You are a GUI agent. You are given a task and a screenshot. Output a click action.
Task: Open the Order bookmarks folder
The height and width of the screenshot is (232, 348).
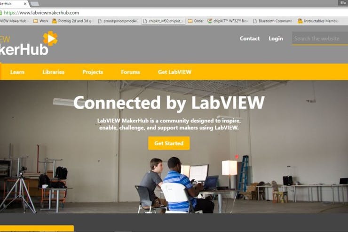[x=196, y=21]
